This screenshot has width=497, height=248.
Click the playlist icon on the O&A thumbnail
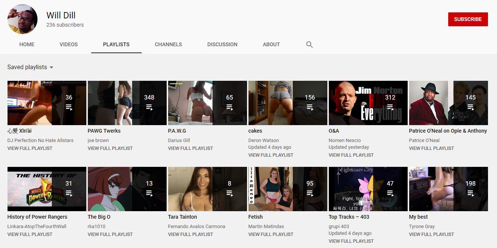click(x=390, y=107)
